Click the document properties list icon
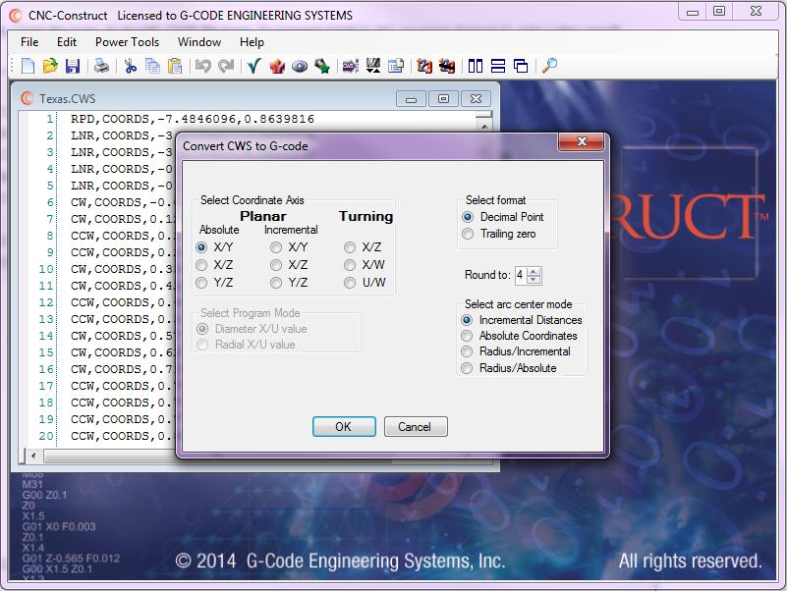 (396, 66)
